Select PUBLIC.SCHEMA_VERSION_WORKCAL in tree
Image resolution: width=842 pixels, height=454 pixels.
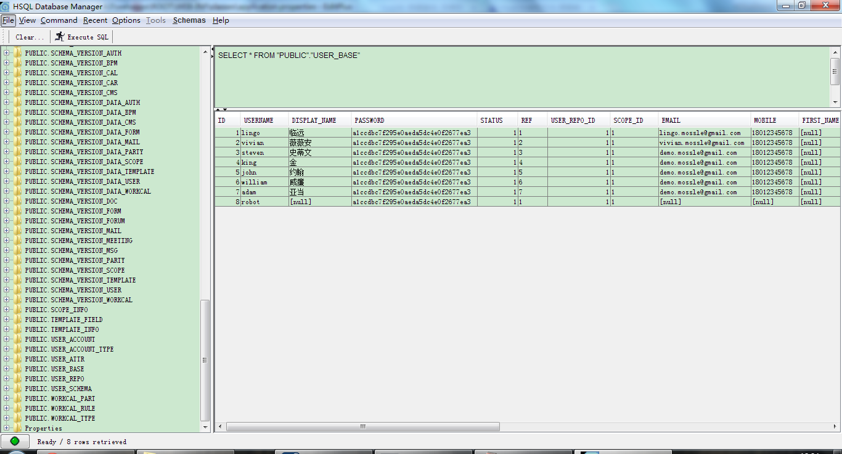(78, 300)
